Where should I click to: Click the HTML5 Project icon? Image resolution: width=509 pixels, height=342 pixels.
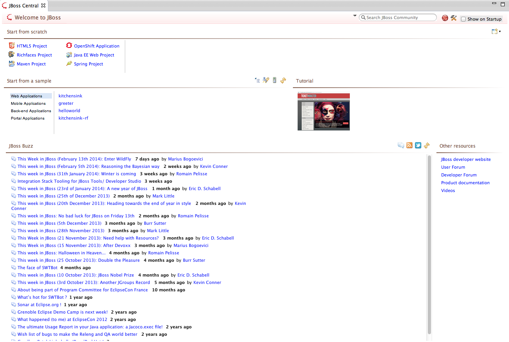coord(12,46)
